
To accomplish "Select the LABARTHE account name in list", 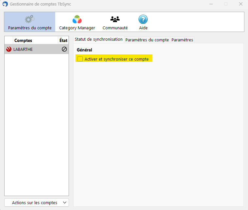I will click(x=23, y=49).
